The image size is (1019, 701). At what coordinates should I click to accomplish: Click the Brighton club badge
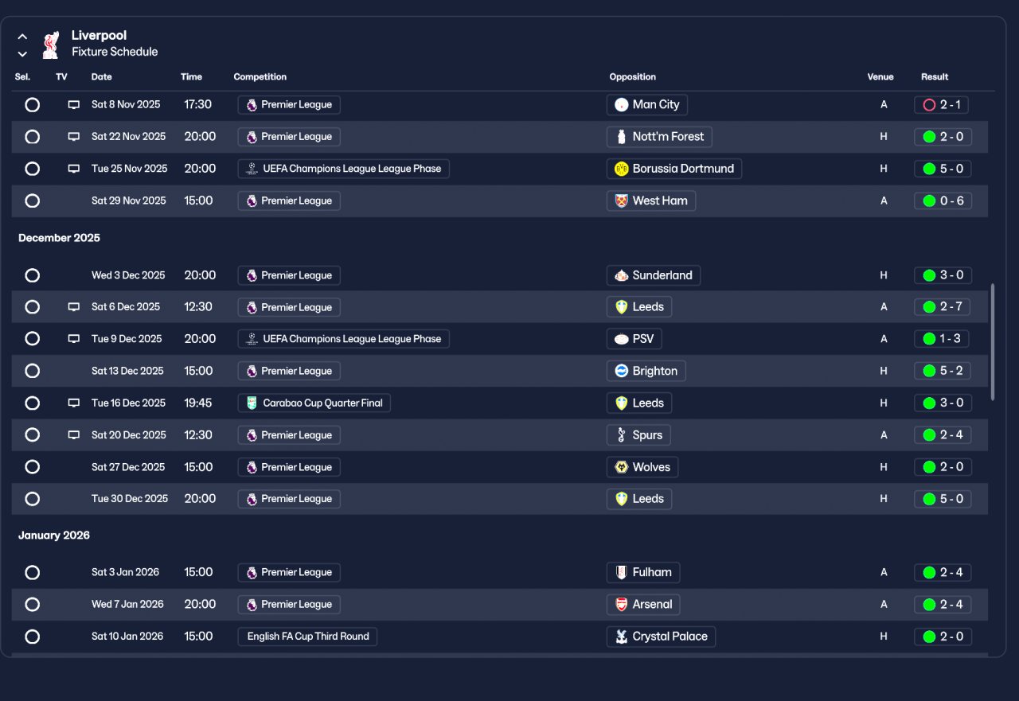point(622,371)
